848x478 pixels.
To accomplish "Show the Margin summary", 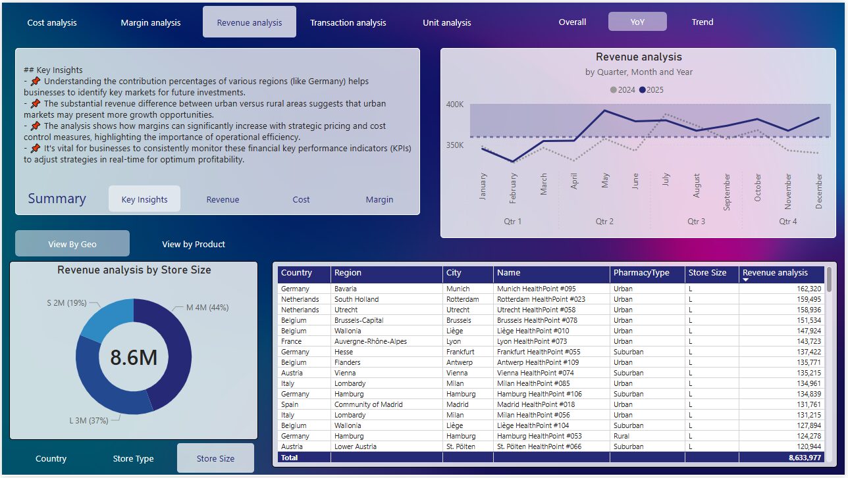I will point(379,199).
